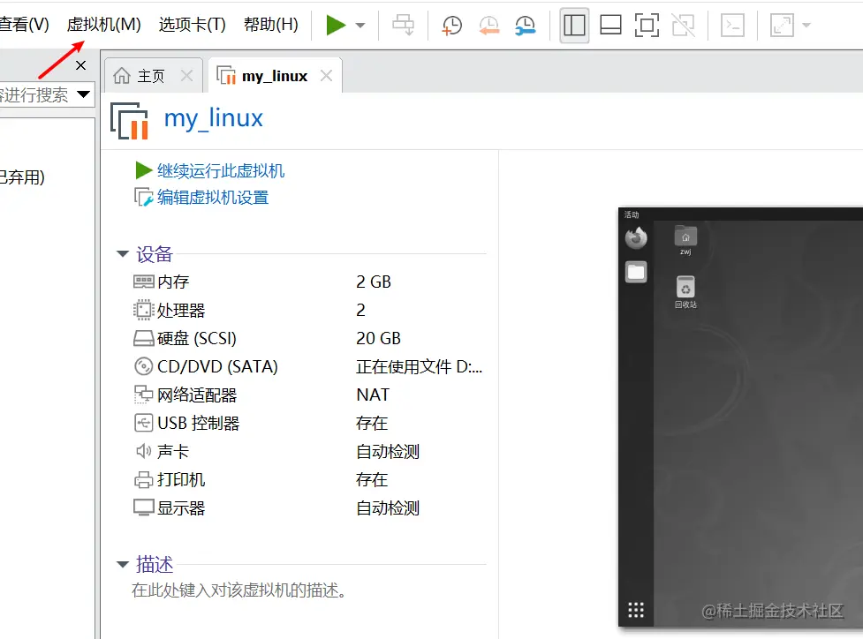863x639 pixels.
Task: Toggle the library sidebar view icon
Action: [574, 26]
